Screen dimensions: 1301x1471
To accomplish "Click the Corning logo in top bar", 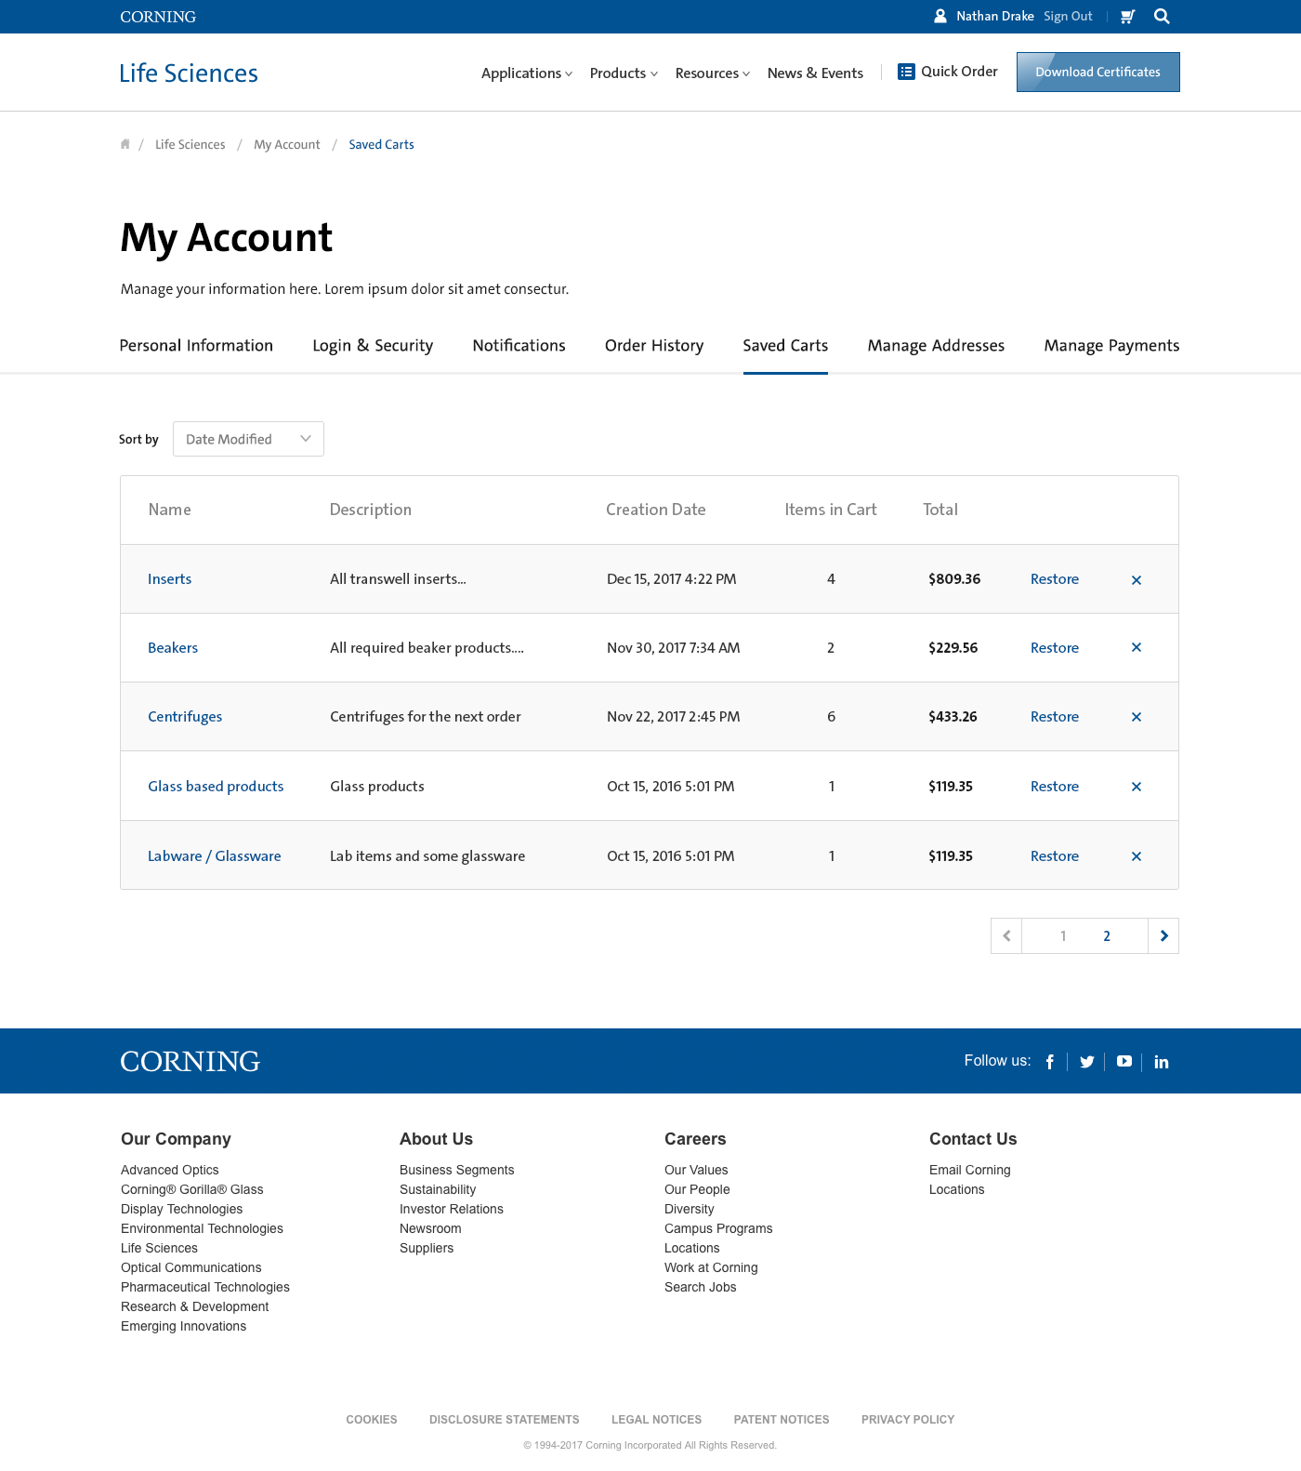I will [x=158, y=17].
